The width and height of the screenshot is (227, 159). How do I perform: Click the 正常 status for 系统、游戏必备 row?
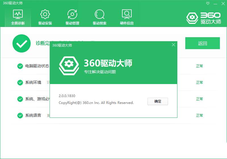pos(199,99)
